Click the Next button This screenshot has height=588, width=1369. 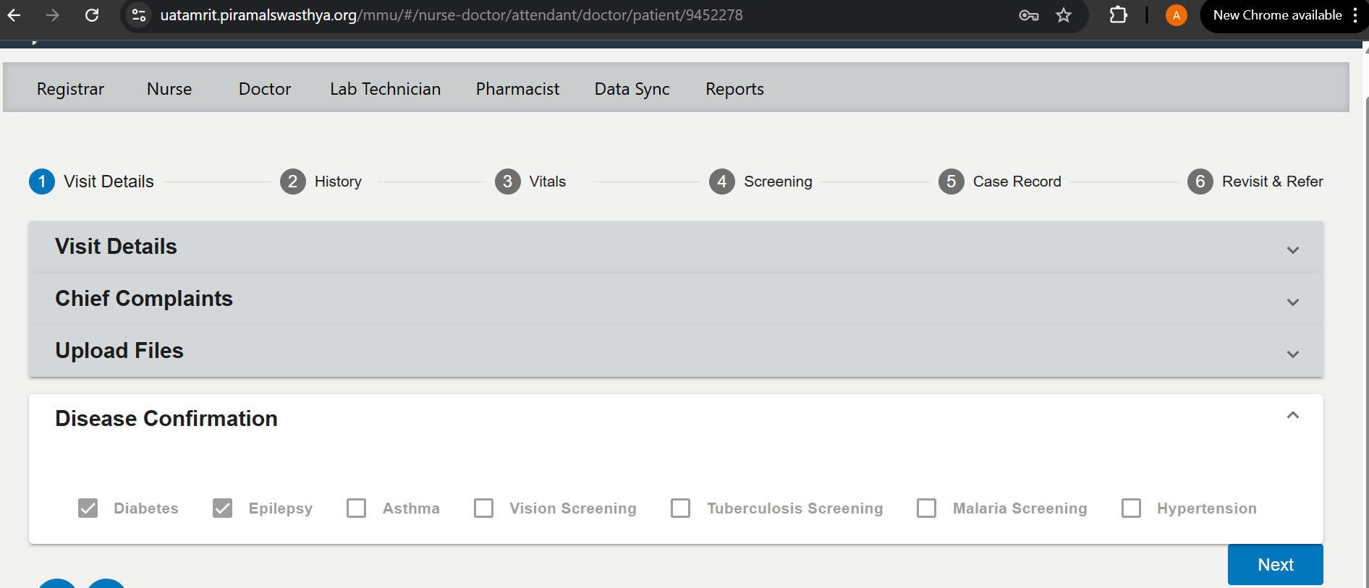[x=1275, y=564]
